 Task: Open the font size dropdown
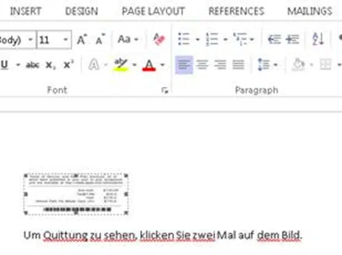(66, 40)
